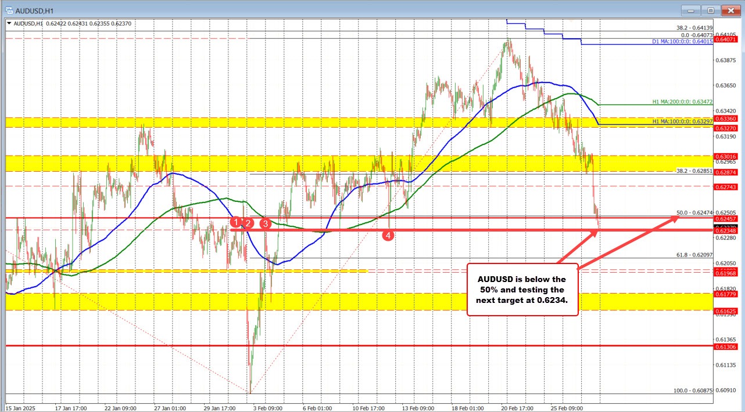The height and width of the screenshot is (412, 745).
Task: Collapse the AUDUSD quote line via its triangle
Action: pos(8,22)
